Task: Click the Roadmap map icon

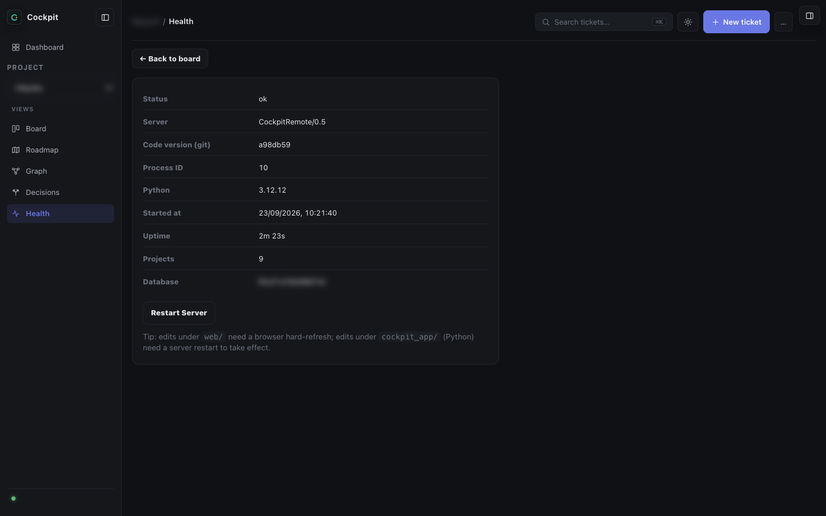Action: click(x=15, y=150)
